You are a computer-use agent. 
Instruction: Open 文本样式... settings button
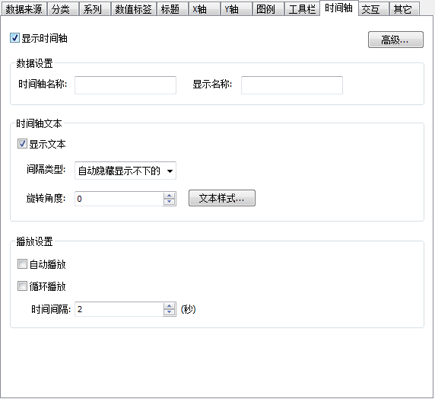[222, 198]
